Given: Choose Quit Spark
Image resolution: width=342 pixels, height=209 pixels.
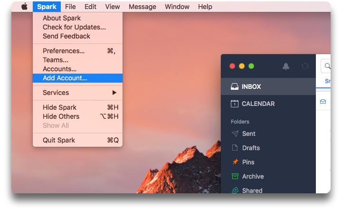Looking at the screenshot, I should point(77,140).
